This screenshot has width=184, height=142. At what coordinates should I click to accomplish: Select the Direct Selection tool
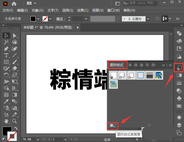pos(15,35)
